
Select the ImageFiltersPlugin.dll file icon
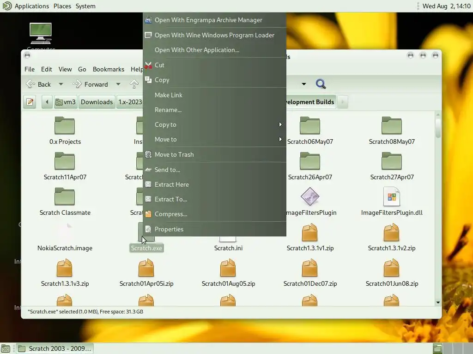coord(392,196)
